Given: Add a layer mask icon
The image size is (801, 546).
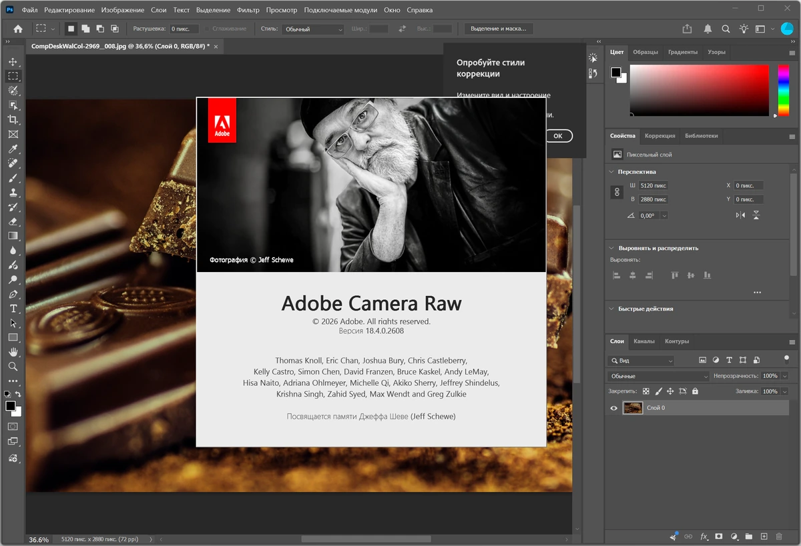Looking at the screenshot, I should click(x=719, y=536).
